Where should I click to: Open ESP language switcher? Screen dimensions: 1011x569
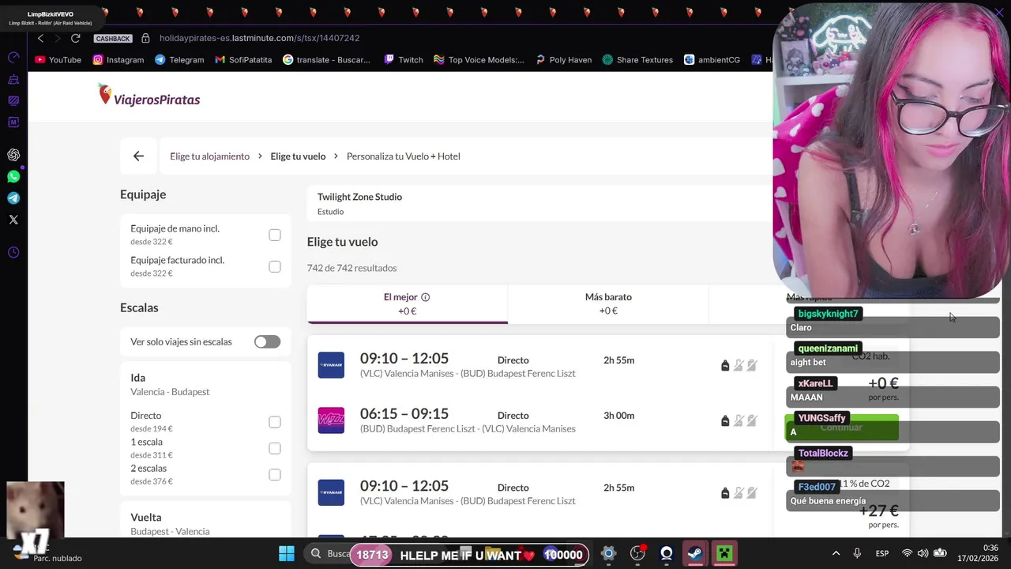point(882,554)
